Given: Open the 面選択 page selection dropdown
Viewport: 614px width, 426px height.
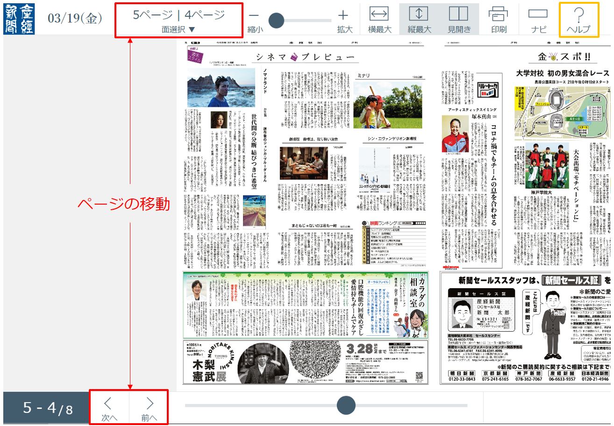Looking at the screenshot, I should [178, 29].
